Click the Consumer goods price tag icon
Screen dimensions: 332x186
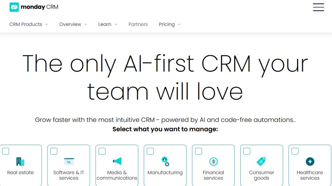tap(261, 161)
